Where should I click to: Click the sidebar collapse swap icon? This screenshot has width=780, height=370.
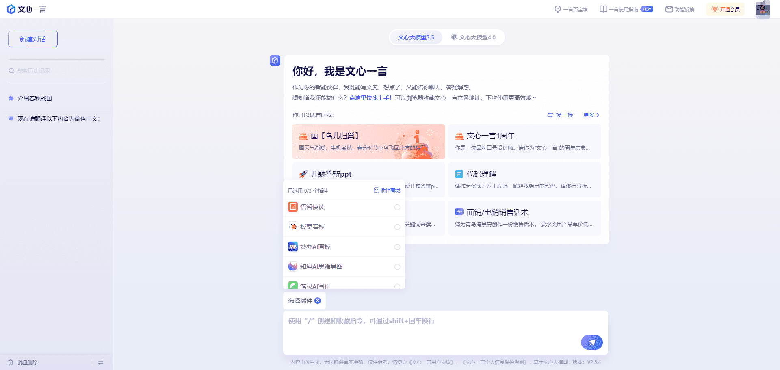(101, 362)
